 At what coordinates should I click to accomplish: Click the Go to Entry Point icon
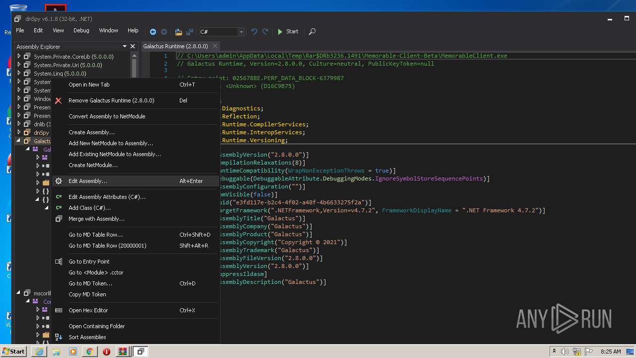click(x=59, y=262)
